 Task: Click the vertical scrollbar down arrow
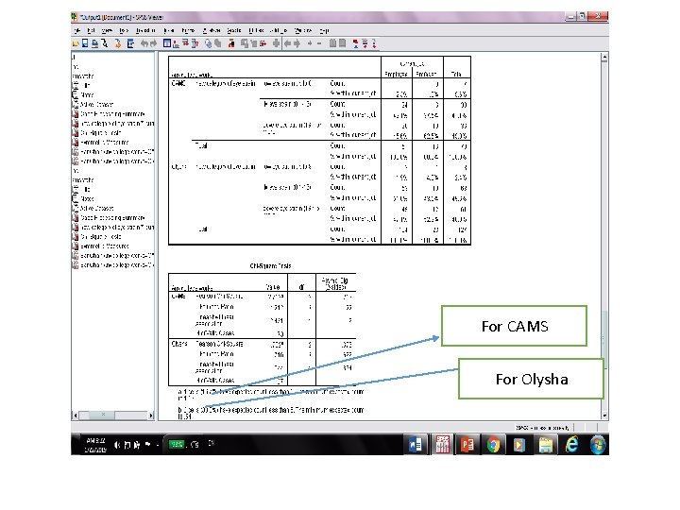604,416
